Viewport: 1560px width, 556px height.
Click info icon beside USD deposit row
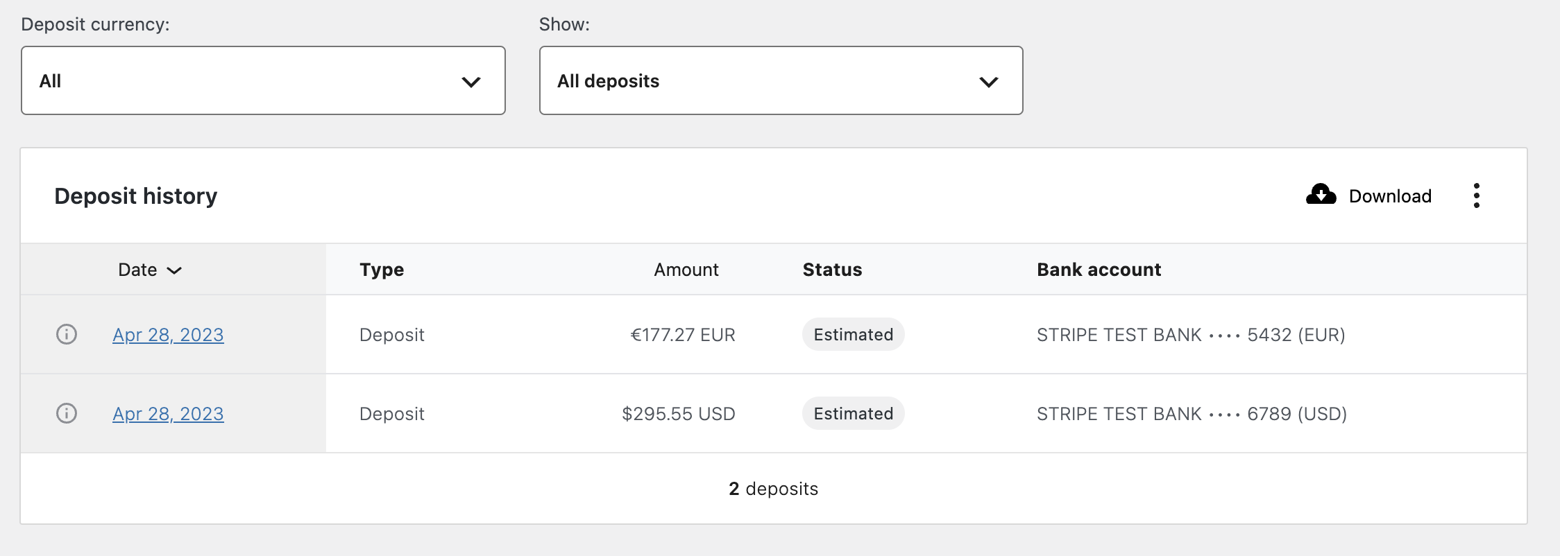pyautogui.click(x=67, y=413)
